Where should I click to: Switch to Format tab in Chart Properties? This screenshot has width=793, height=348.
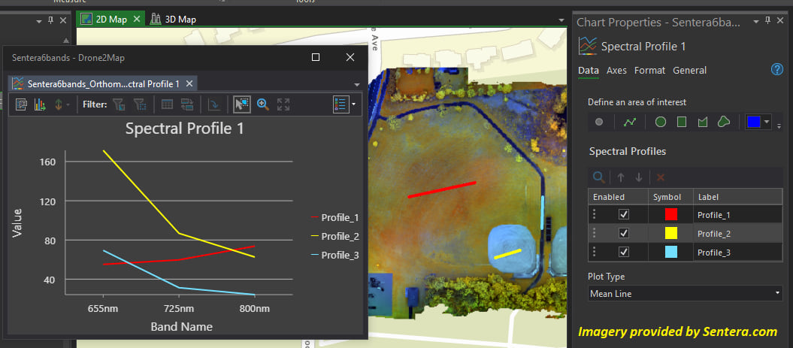(650, 71)
